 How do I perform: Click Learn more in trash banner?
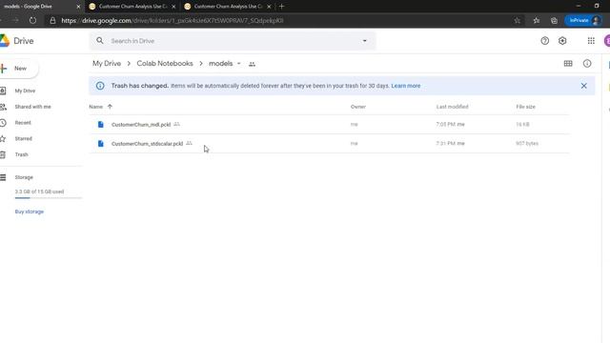point(406,86)
